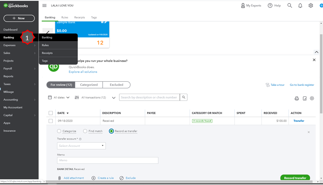Expand the Expenses sidebar submenu
Screen dimensions: 323x185
point(34,45)
